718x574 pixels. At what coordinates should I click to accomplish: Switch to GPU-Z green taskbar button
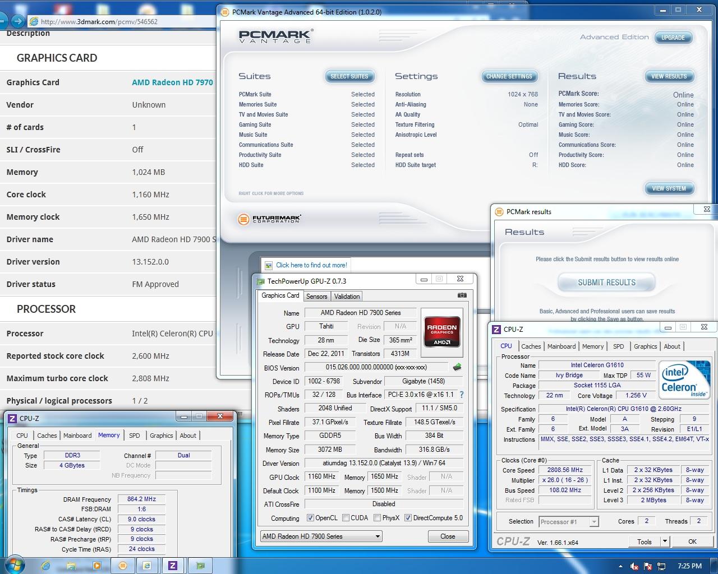pos(200,566)
